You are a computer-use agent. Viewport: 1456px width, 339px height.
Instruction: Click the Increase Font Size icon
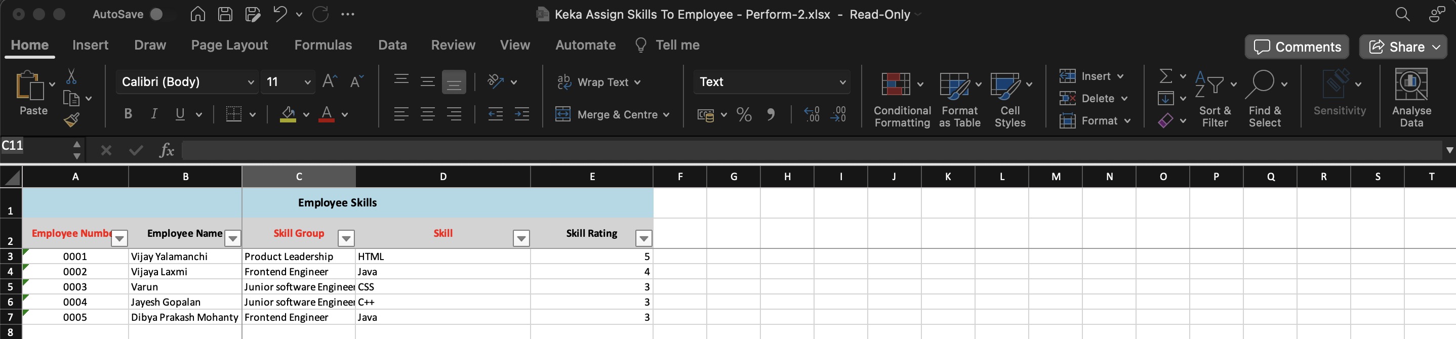[x=330, y=81]
